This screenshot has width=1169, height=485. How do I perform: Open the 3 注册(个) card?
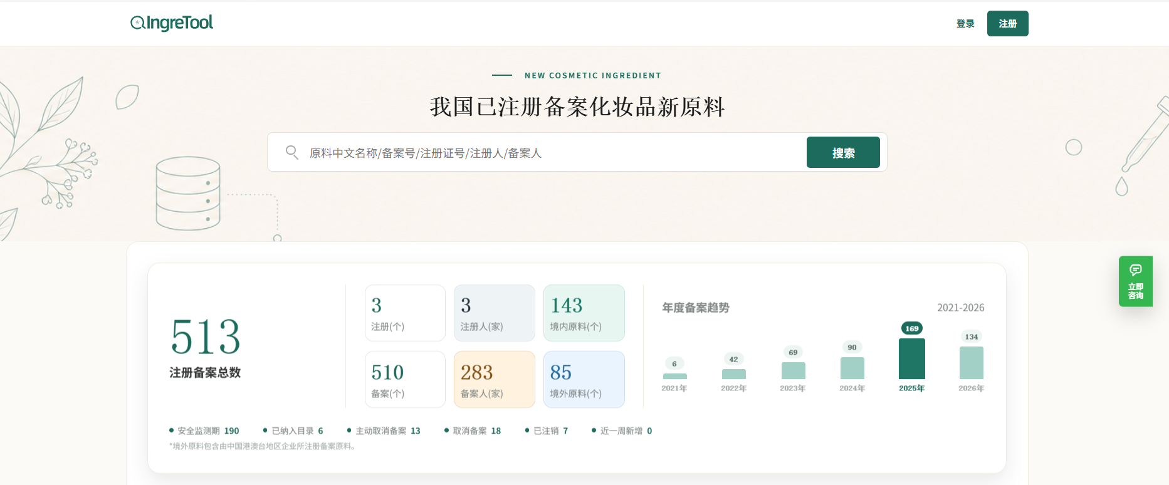[405, 313]
